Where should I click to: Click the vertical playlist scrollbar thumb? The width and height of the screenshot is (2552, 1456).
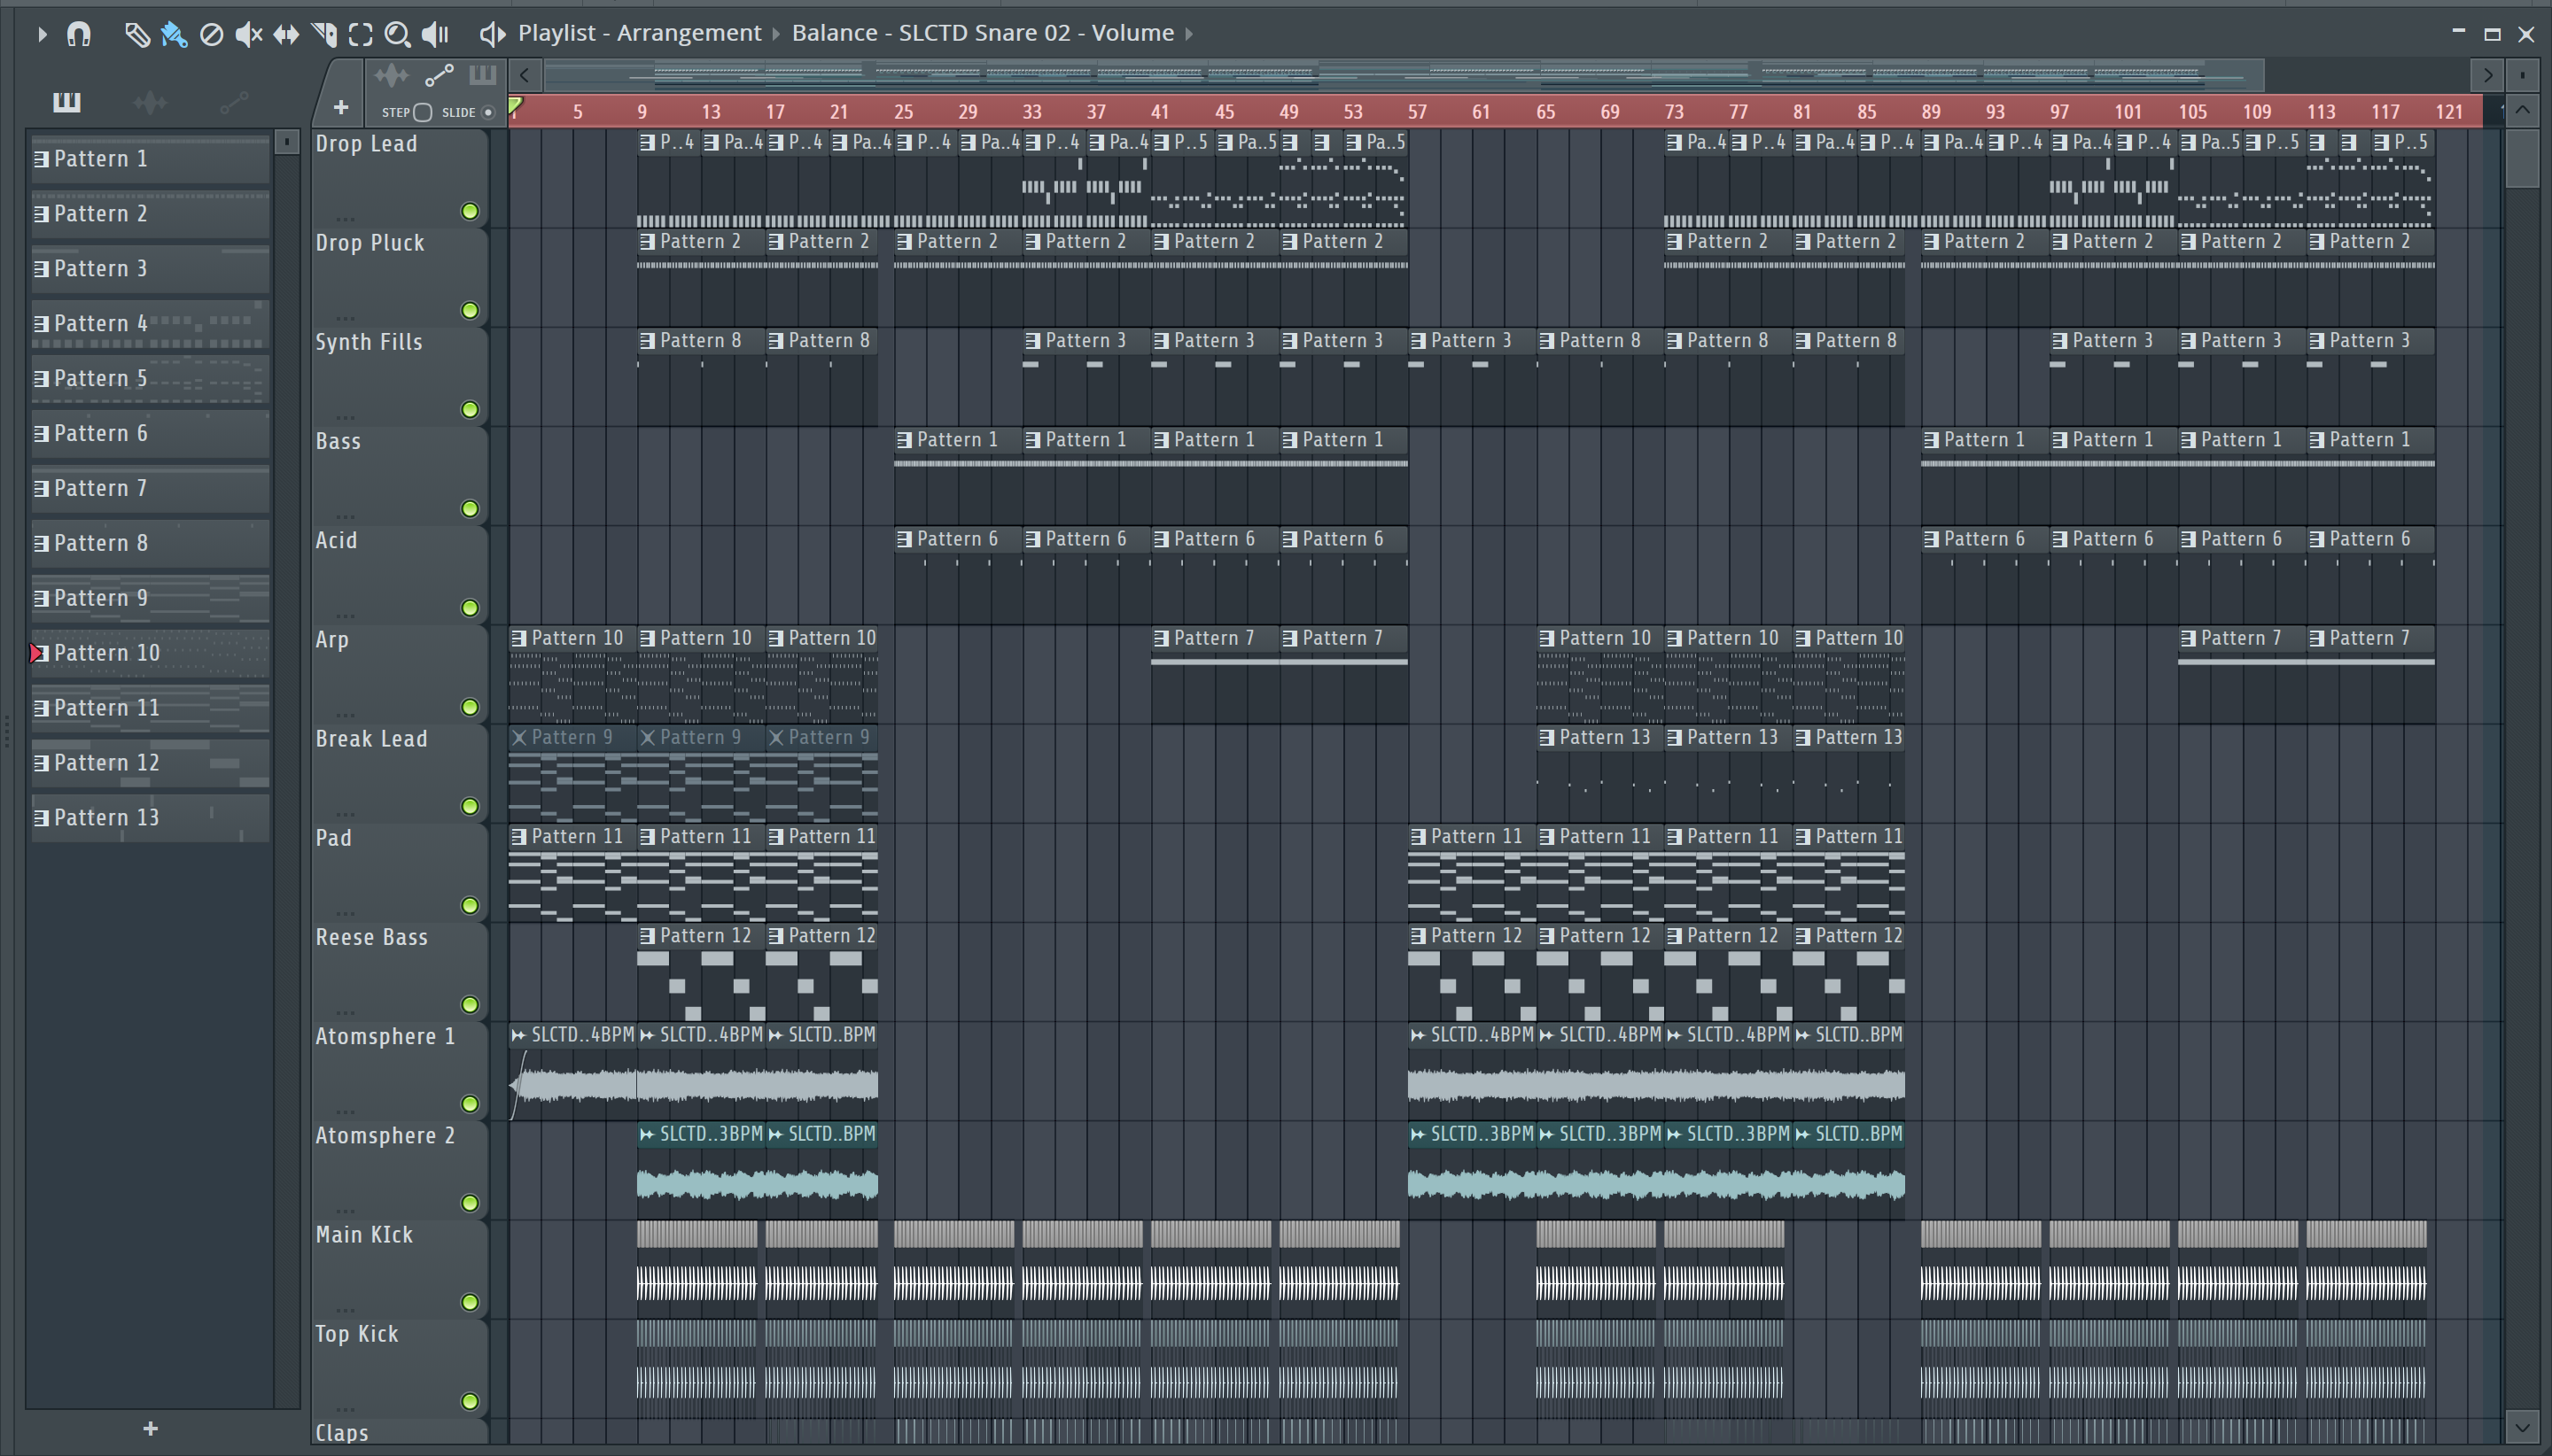(2522, 157)
